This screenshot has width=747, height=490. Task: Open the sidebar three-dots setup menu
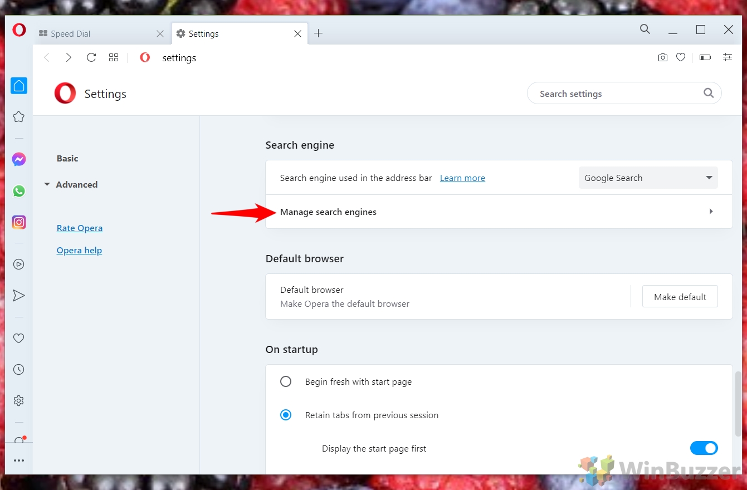[x=19, y=460]
